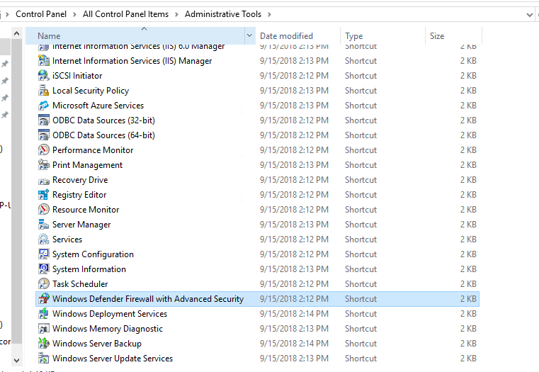539x372 pixels.
Task: Select the Windows Deployment Services icon
Action: (x=44, y=314)
